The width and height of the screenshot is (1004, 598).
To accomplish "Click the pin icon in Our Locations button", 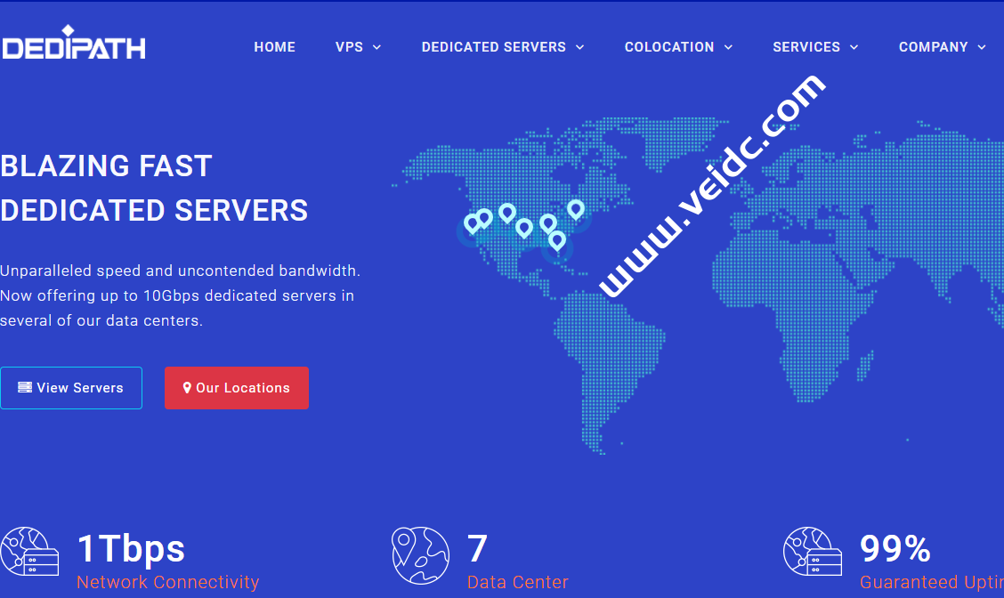I will coord(187,388).
